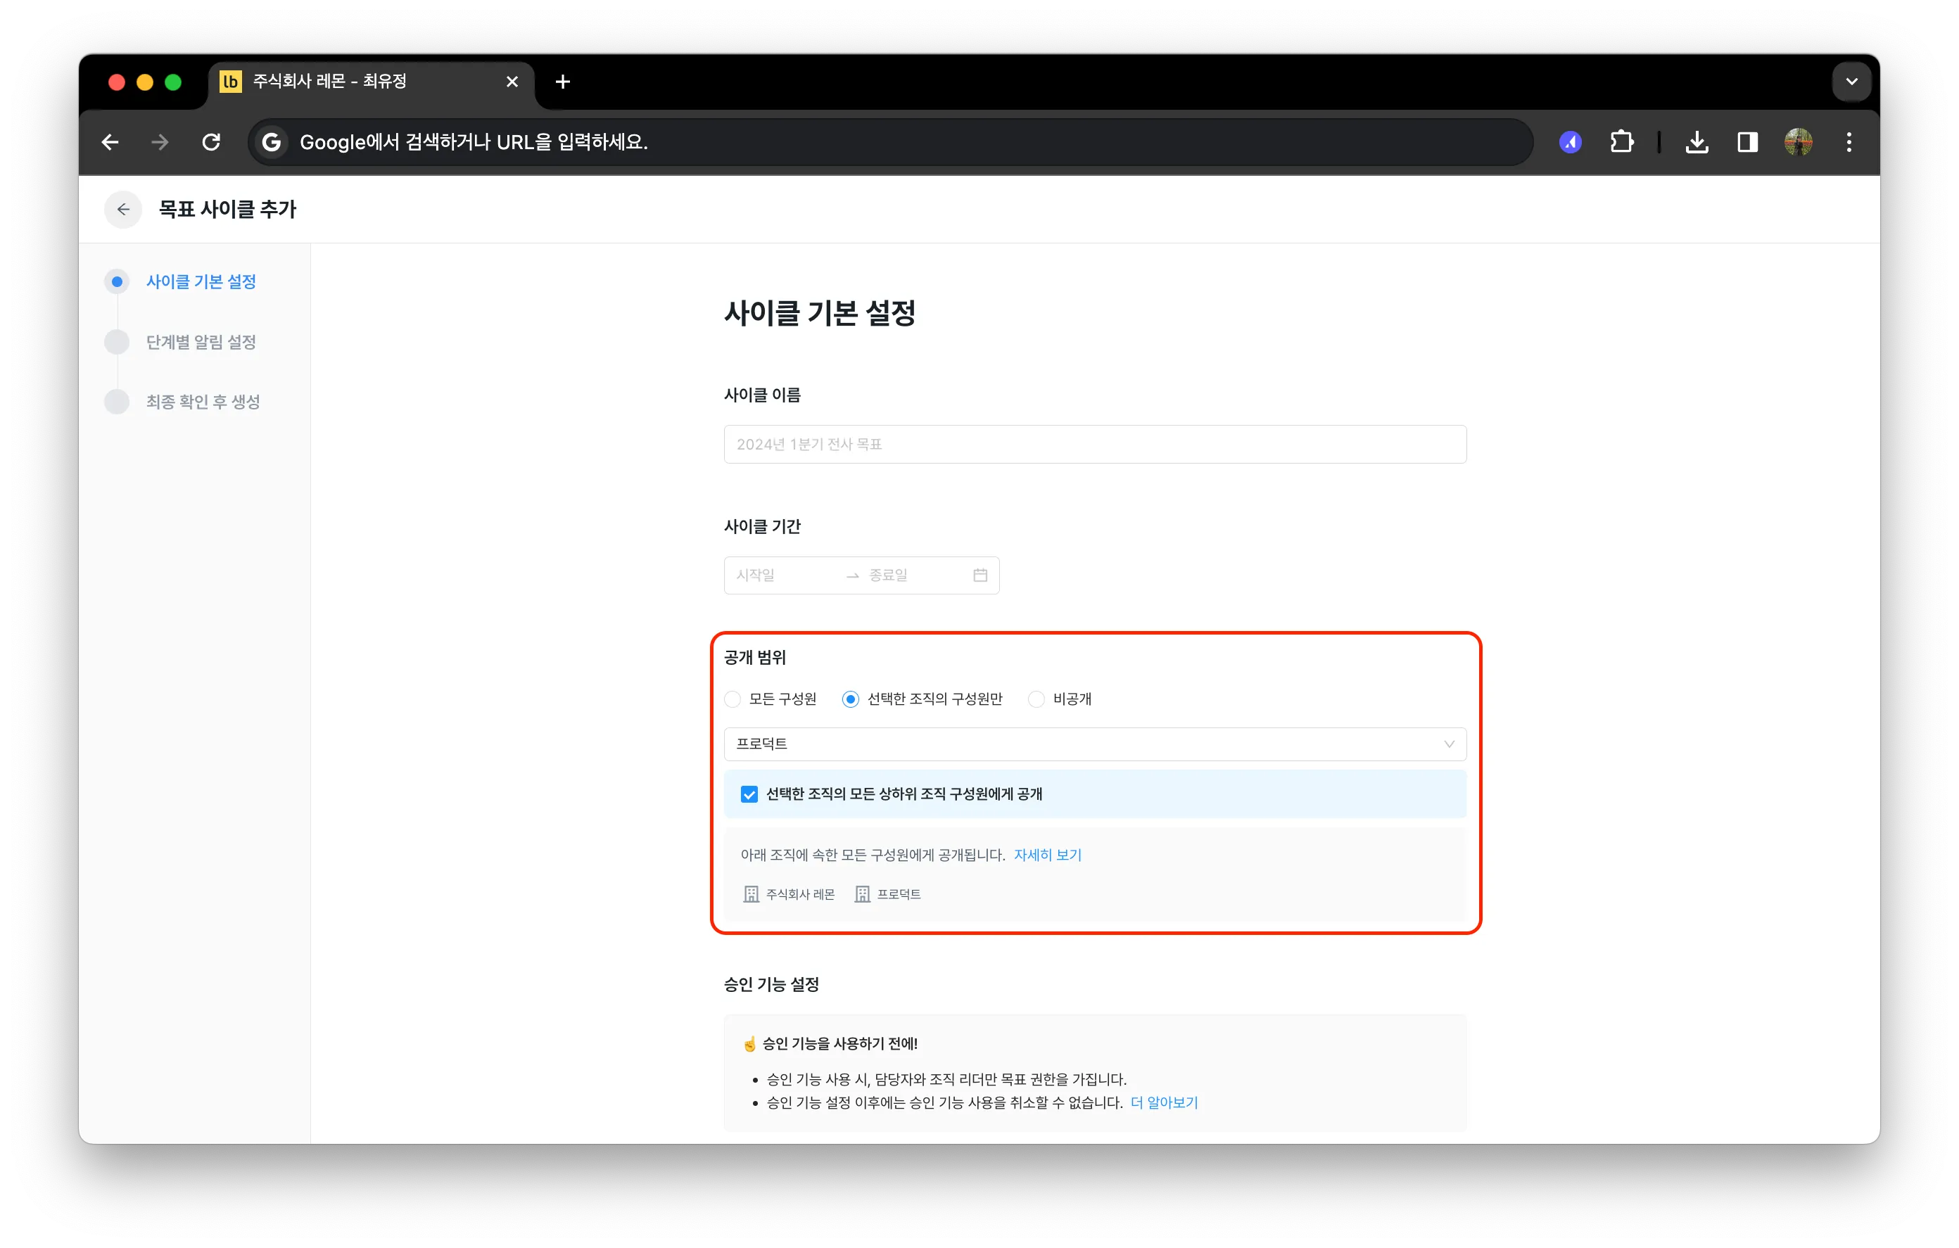Open the browser downloads icon
Image resolution: width=1959 pixels, height=1248 pixels.
1697,142
